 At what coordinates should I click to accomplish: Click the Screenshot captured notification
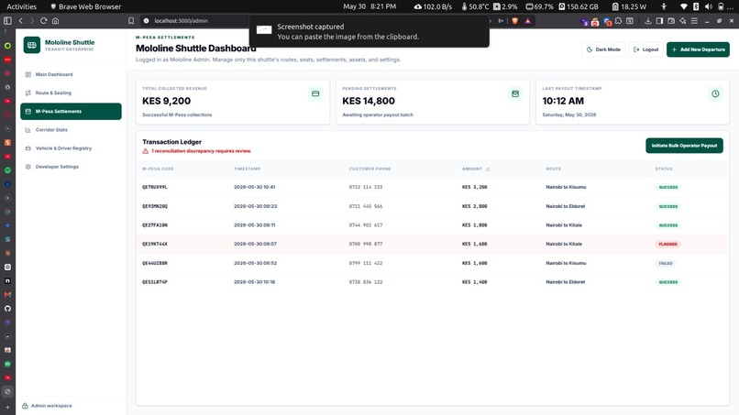[369, 31]
